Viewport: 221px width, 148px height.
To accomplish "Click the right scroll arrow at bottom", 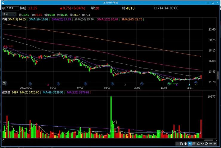I will click(x=216, y=140).
